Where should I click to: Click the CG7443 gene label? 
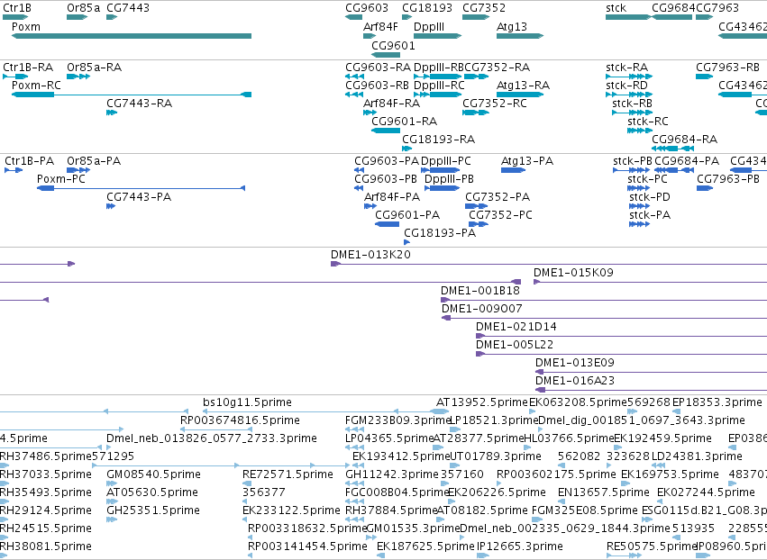pos(128,8)
